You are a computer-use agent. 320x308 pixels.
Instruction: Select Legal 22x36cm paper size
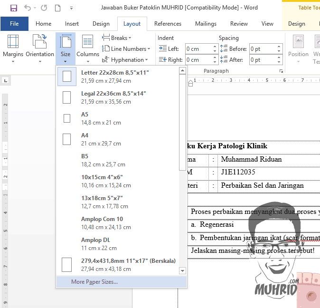tap(118, 97)
